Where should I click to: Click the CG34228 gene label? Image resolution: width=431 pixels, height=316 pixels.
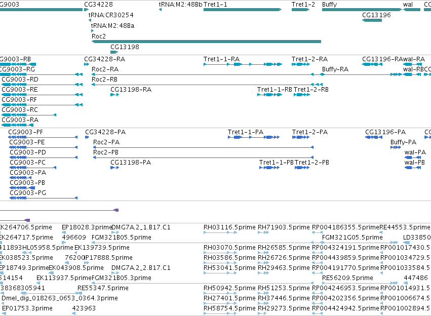[98, 5]
